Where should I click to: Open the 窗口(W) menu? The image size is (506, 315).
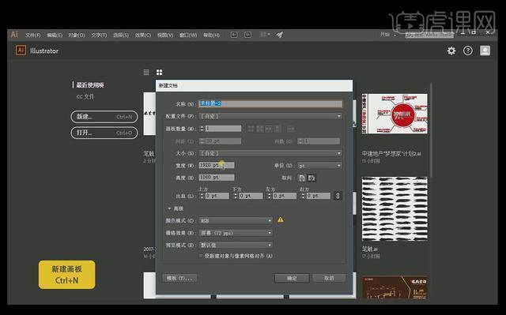pos(188,35)
